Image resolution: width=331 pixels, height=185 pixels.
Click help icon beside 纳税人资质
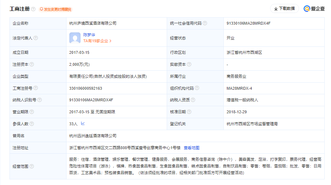coord(193,100)
